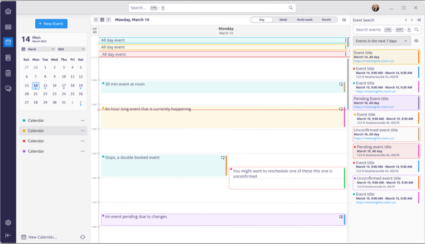Open Settings gear in sidebar
Image resolution: width=425 pixels, height=244 pixels.
8,222
